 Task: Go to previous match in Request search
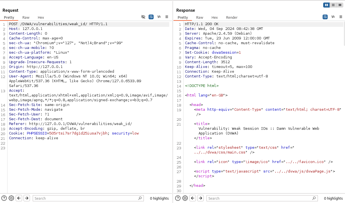coord(19,198)
